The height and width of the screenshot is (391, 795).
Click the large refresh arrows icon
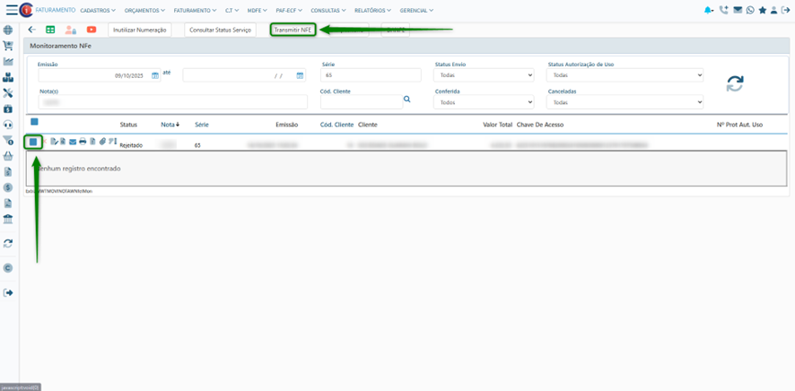(x=735, y=83)
